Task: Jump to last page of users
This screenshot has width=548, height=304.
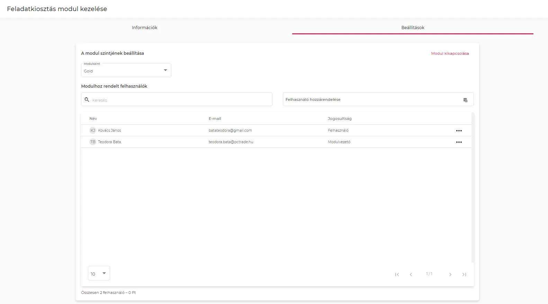Action: coord(464,275)
